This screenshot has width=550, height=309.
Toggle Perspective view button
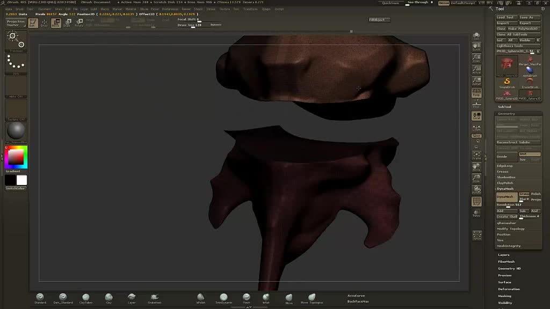coord(476,93)
